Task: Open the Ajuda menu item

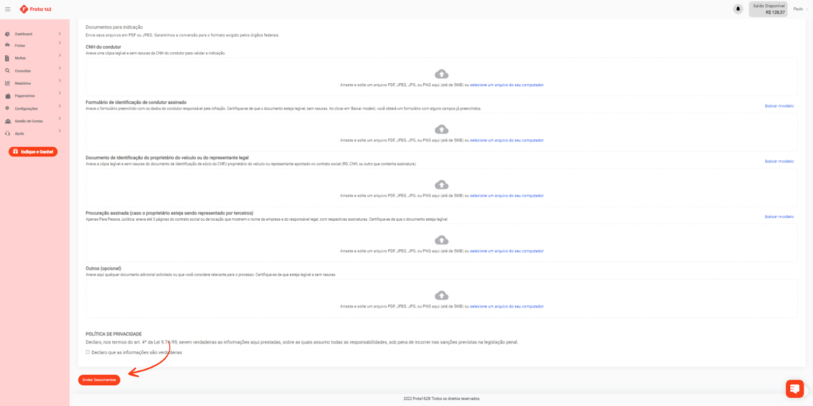Action: [19, 133]
